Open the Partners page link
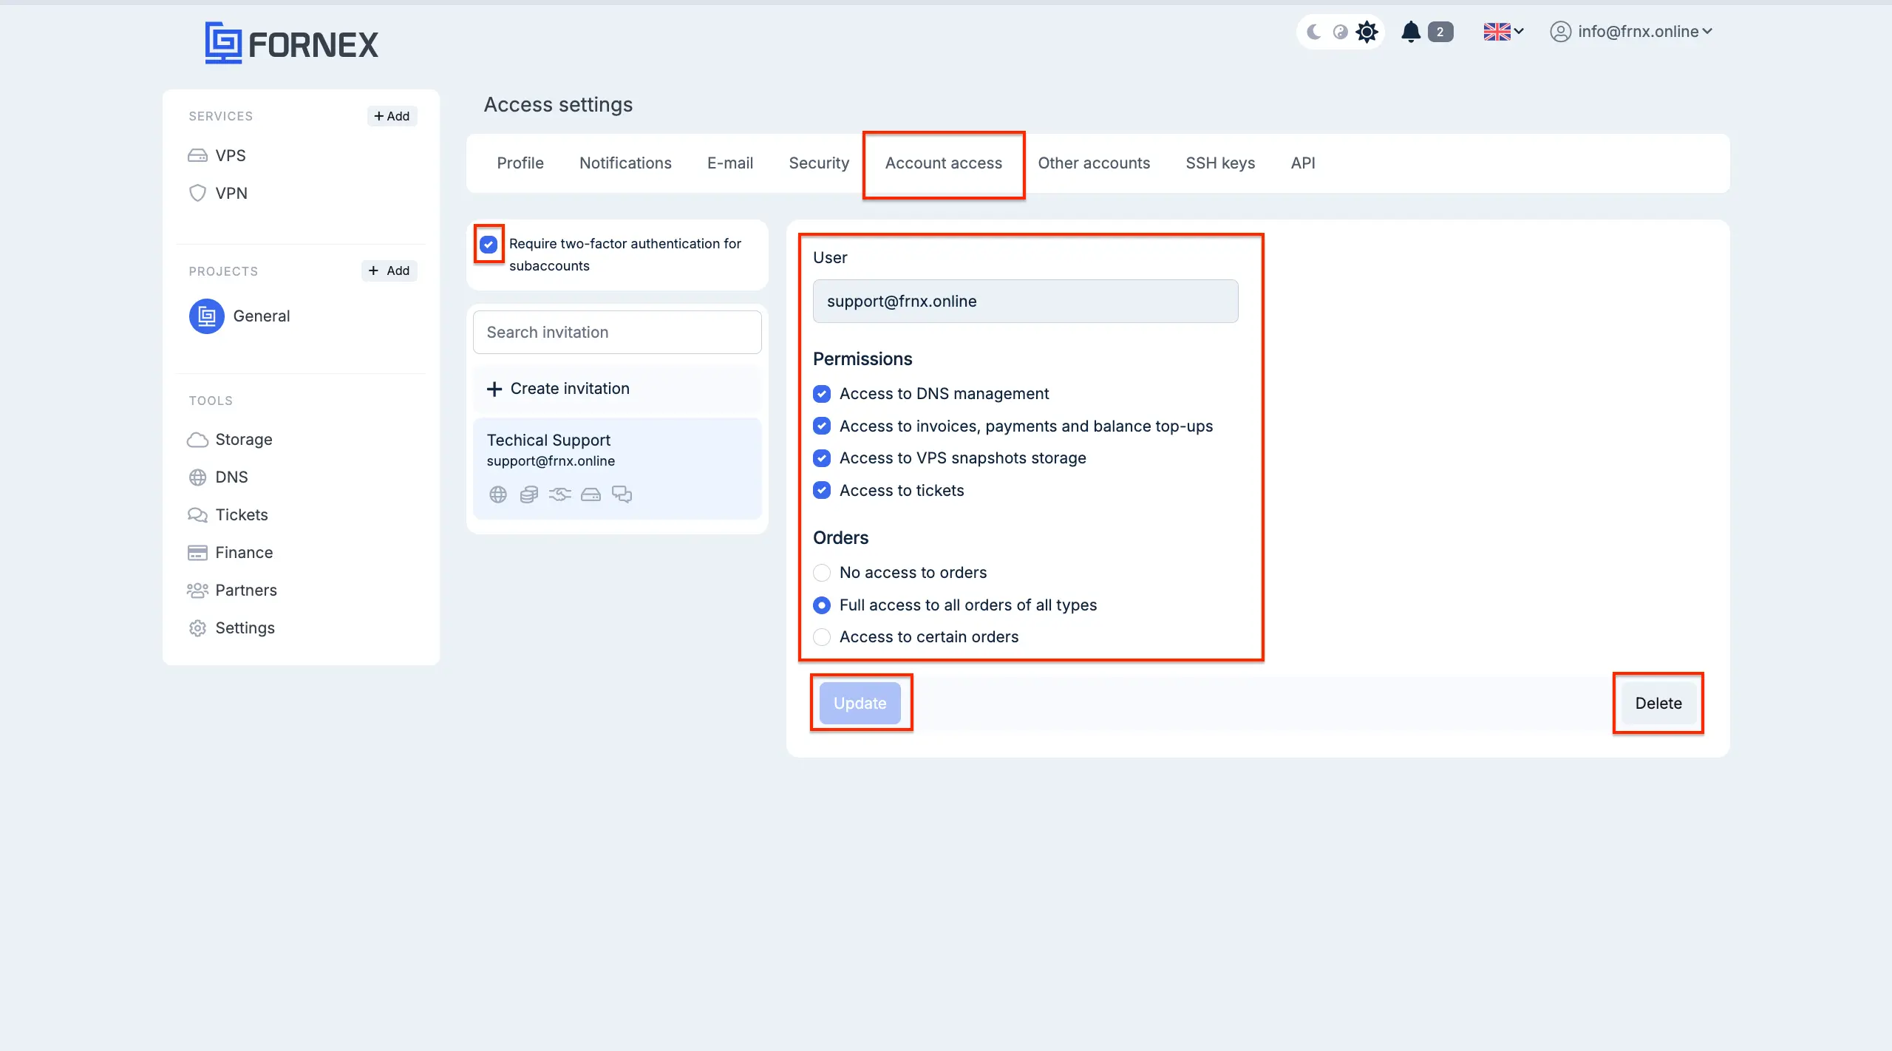Viewport: 1892px width, 1051px height. [x=246, y=591]
